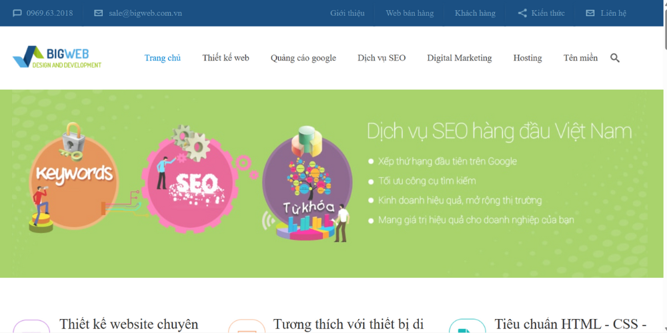Open the Hosting menu item
This screenshot has height=333, width=667.
click(528, 58)
